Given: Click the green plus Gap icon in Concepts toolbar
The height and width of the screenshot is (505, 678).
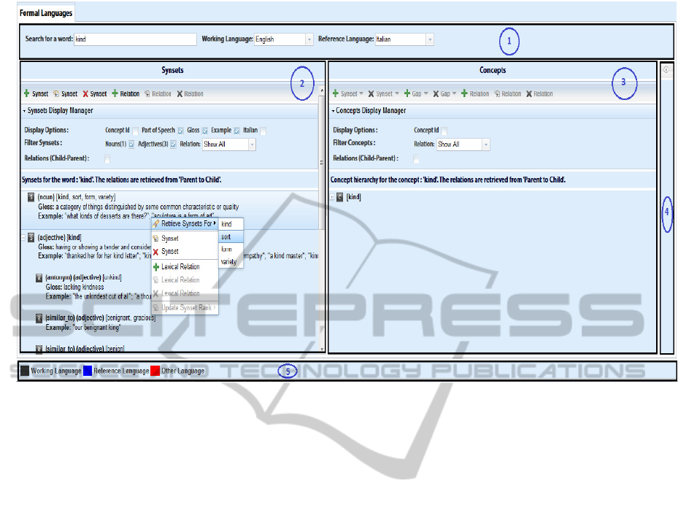Looking at the screenshot, I should coord(407,94).
